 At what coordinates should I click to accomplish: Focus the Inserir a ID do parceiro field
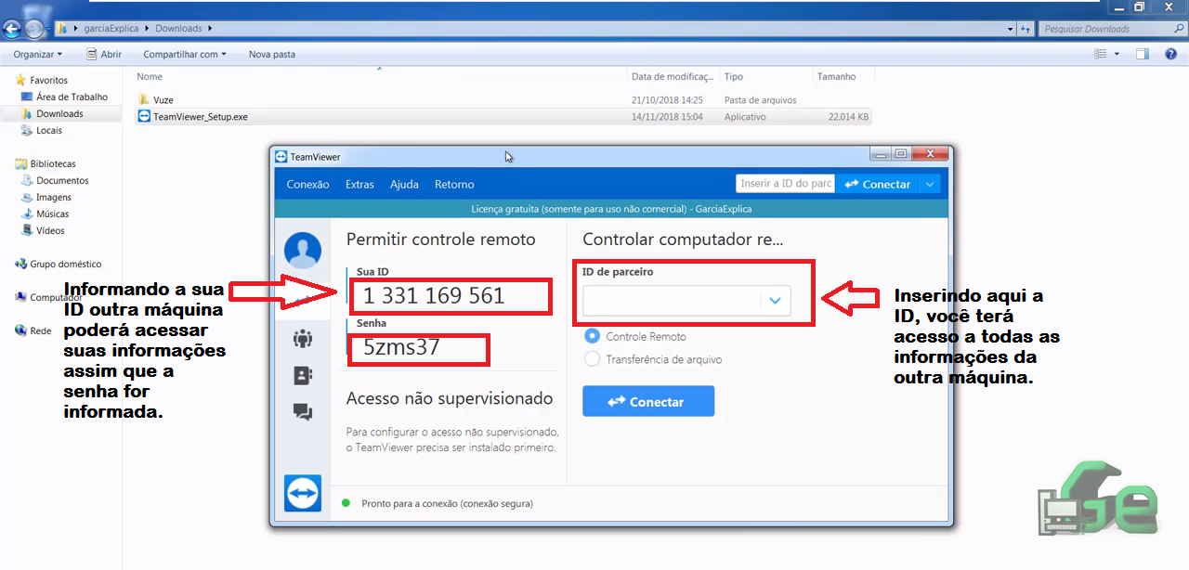tap(786, 184)
